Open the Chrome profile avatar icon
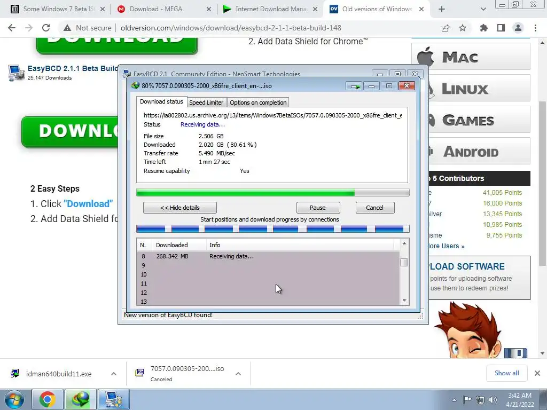Viewport: 547px width, 410px height. click(518, 28)
